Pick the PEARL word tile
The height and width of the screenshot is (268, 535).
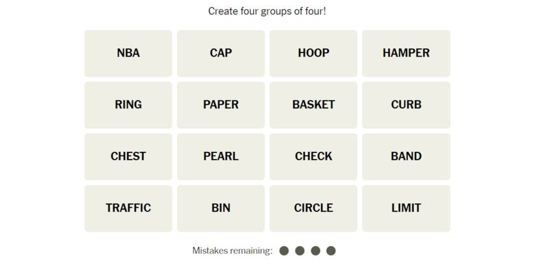[x=220, y=156]
